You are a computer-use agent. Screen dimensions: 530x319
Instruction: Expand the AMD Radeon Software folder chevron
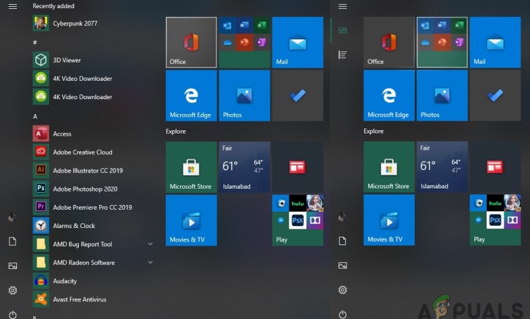click(x=150, y=262)
